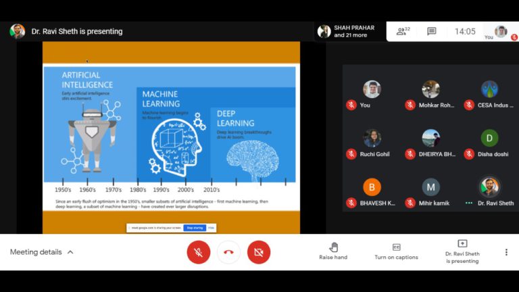
Task: Click the red hang up call button
Action: [228, 252]
